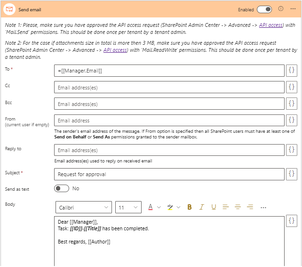Expand the highlight color dropdown arrow

(x=179, y=208)
